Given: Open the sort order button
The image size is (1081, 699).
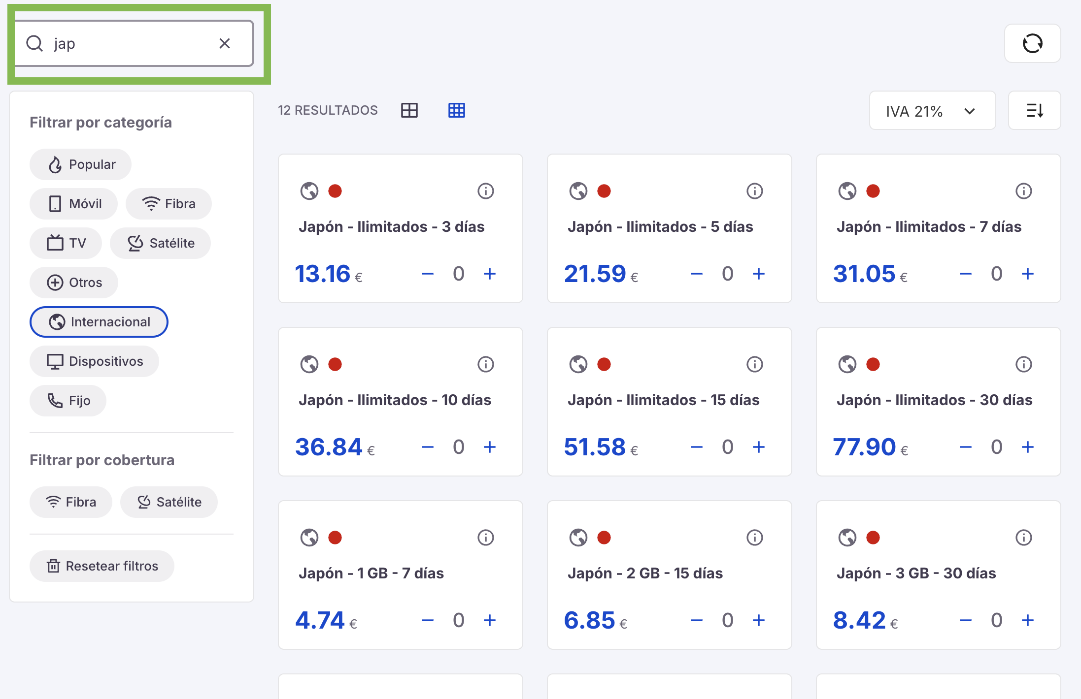Looking at the screenshot, I should (x=1034, y=110).
